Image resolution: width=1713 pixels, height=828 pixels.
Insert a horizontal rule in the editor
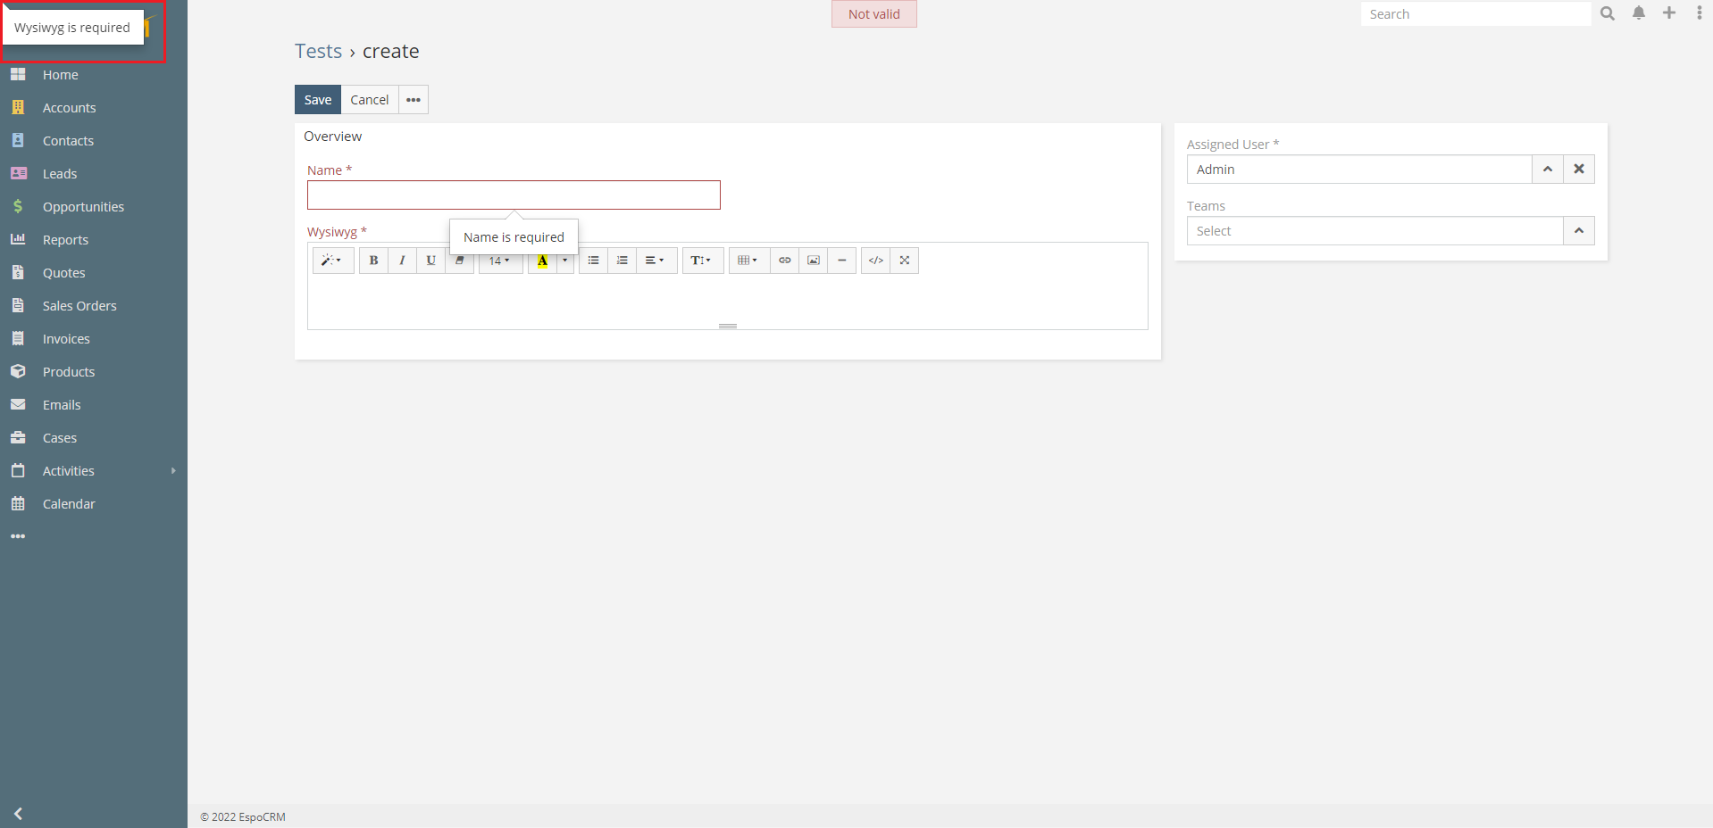pos(842,261)
